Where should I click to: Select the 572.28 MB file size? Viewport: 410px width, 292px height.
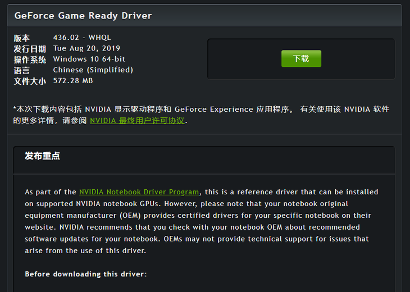(73, 80)
